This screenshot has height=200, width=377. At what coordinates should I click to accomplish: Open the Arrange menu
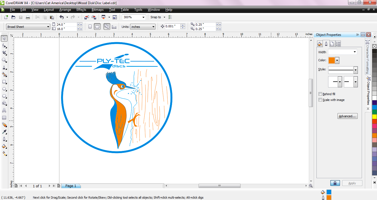(x=65, y=10)
